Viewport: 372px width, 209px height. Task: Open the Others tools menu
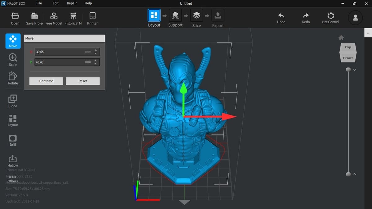(x=13, y=179)
